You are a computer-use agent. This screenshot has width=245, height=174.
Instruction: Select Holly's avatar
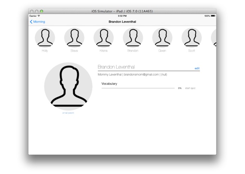coord(45,38)
